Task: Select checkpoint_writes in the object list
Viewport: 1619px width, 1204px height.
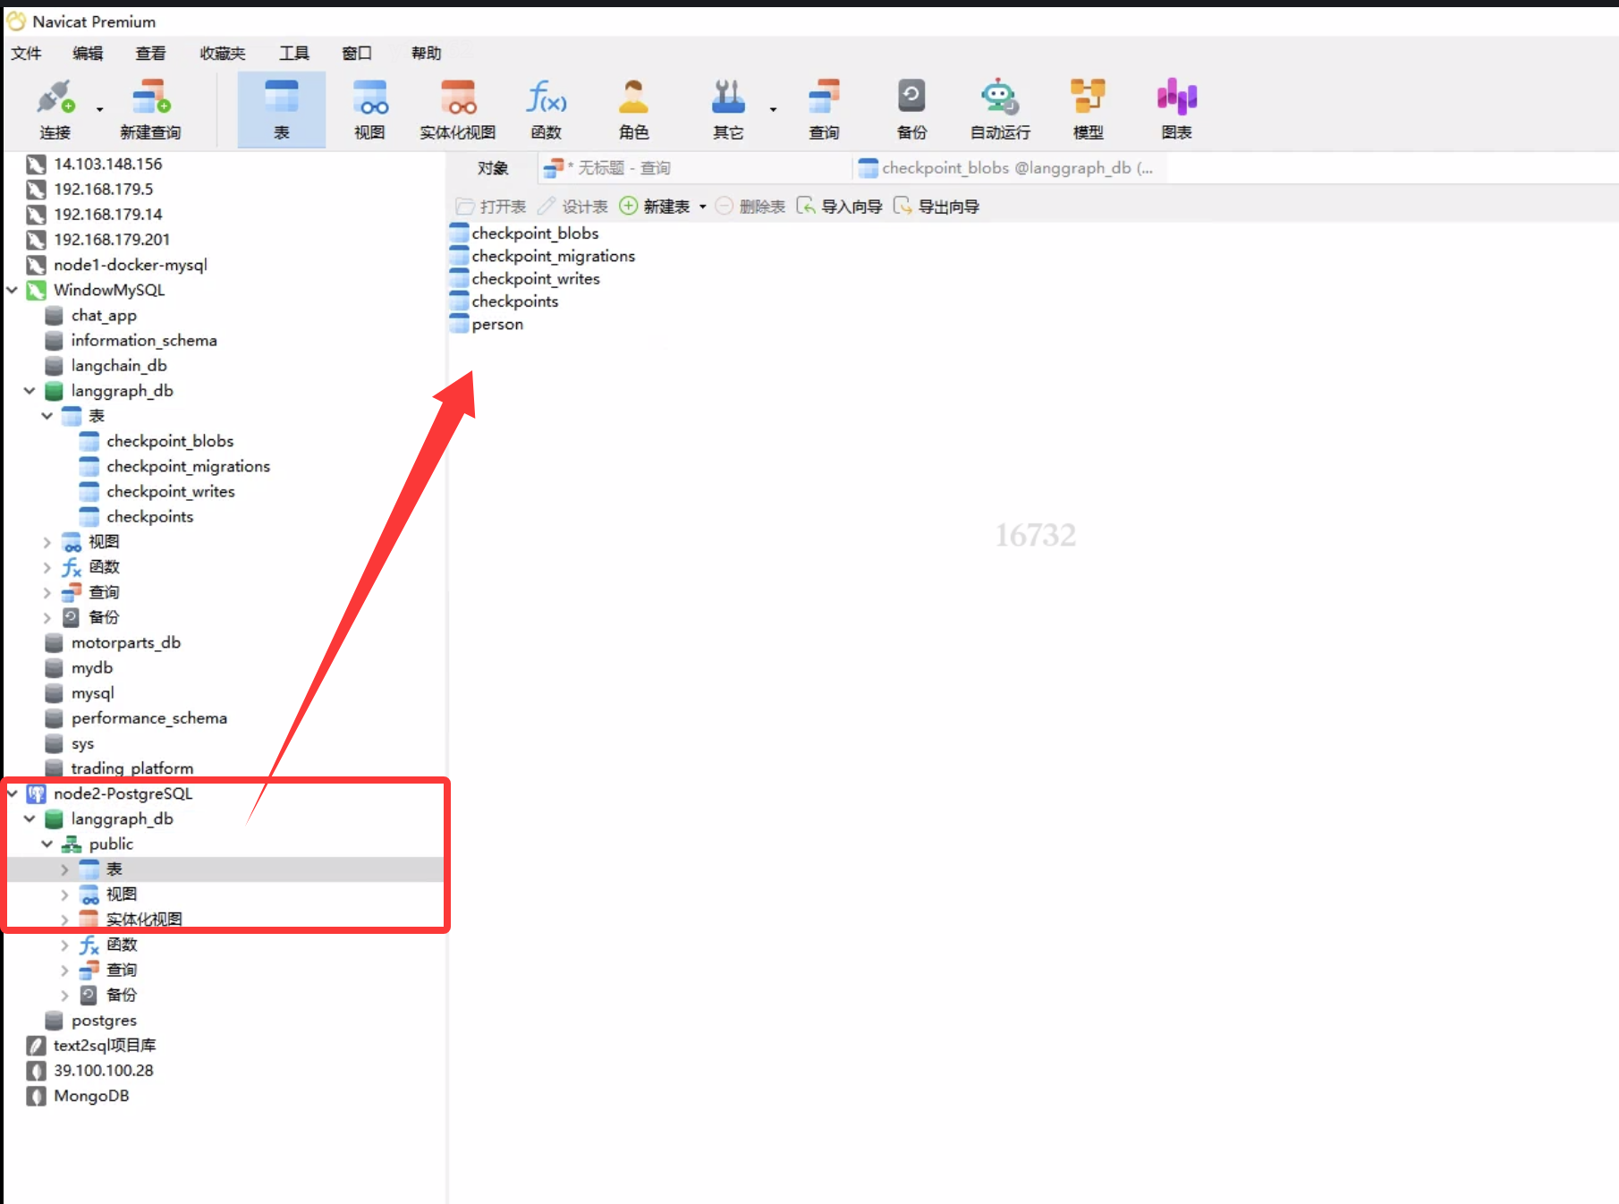Action: coord(536,279)
